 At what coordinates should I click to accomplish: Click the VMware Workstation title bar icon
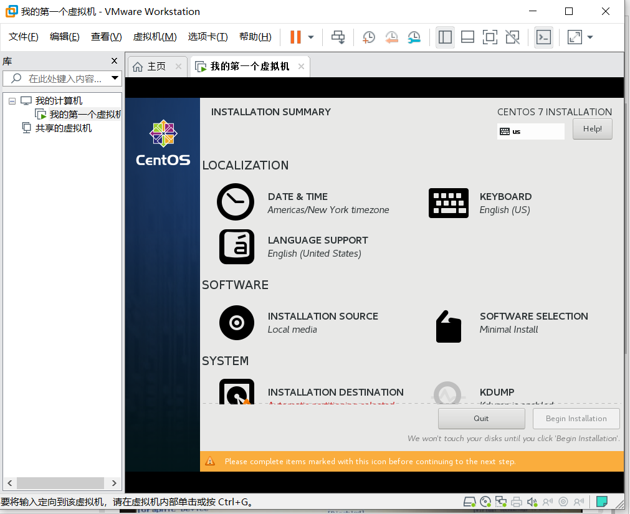(12, 11)
